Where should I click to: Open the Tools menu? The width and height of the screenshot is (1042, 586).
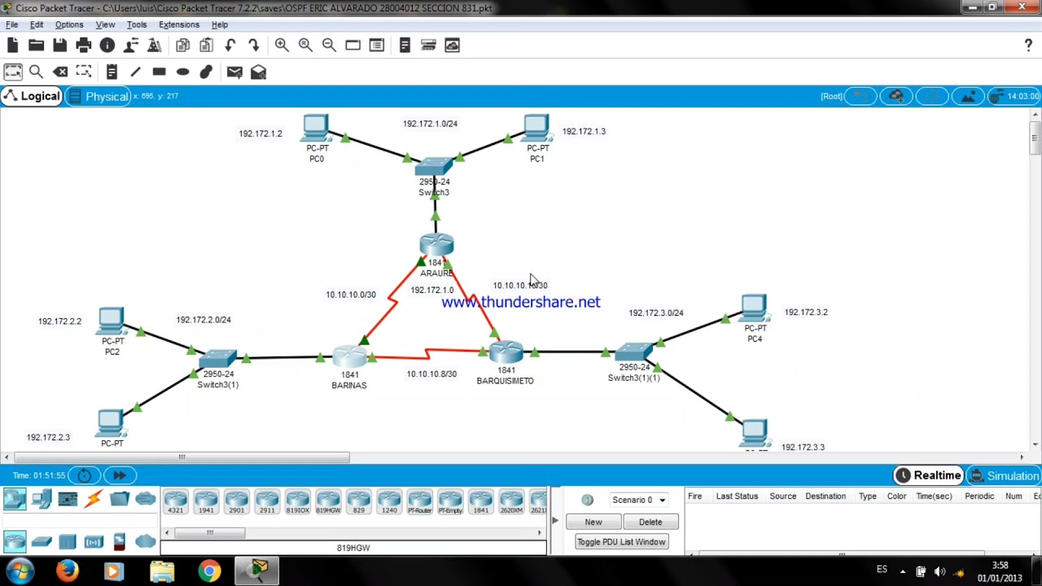pos(137,24)
